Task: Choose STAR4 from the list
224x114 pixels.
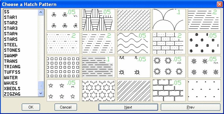Action: click(11, 34)
